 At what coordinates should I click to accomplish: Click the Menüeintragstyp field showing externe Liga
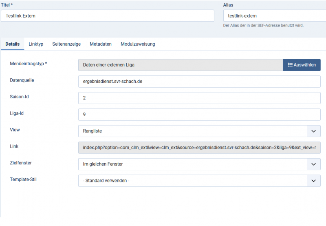181,65
